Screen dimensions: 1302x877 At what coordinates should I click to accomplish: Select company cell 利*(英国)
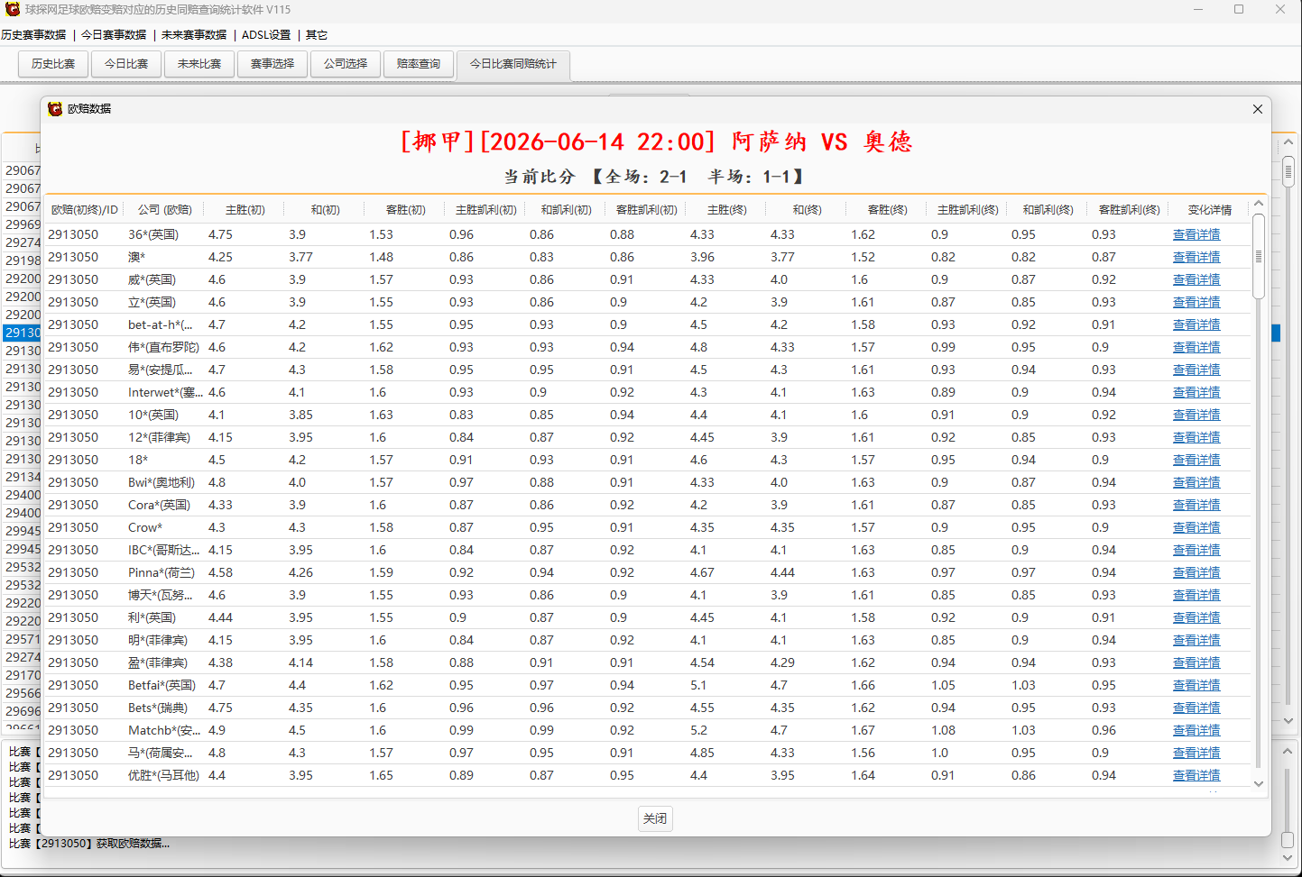point(164,617)
